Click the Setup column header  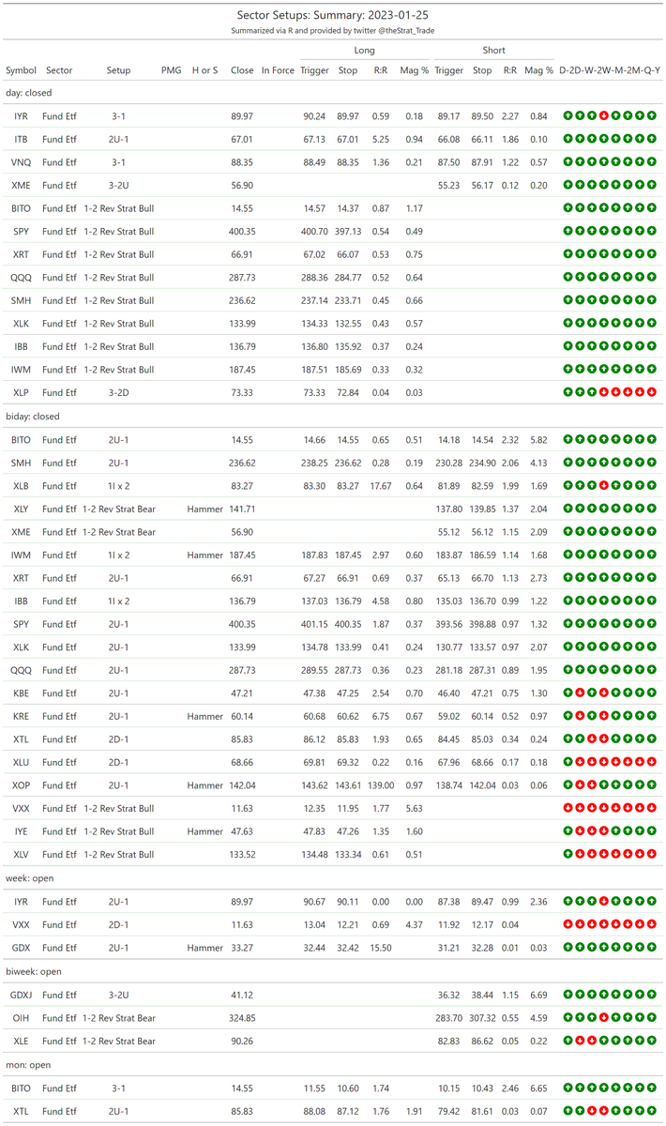(119, 70)
